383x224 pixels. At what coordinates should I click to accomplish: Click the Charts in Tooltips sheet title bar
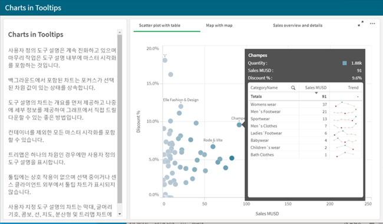(x=191, y=8)
